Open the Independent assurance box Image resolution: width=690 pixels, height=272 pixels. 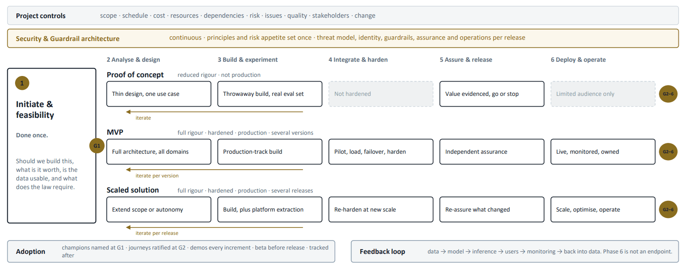492,152
